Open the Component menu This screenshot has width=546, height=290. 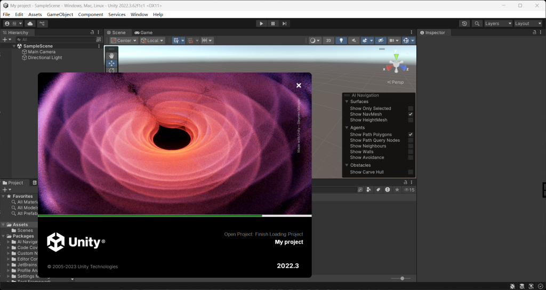click(x=91, y=14)
